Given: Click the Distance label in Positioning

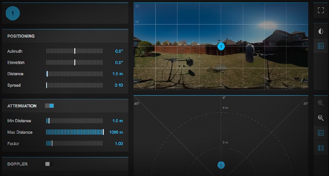Looking at the screenshot, I should [15, 74].
